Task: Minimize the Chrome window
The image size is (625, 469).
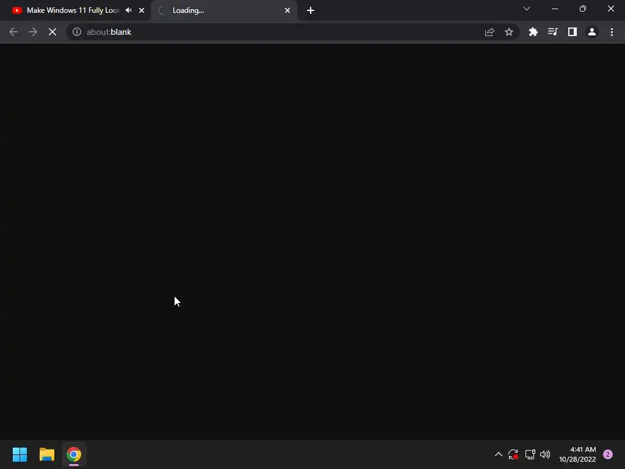Action: click(554, 9)
